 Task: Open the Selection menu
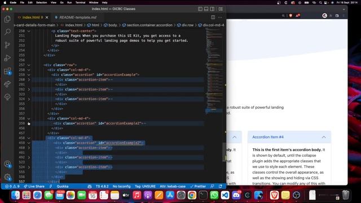tap(41, 2)
